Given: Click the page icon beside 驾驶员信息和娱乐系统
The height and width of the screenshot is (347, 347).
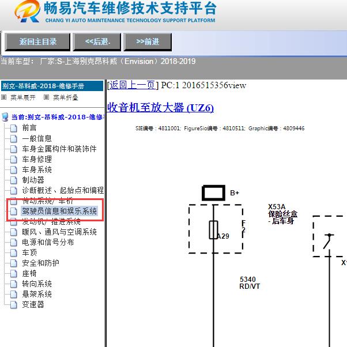Looking at the screenshot, I should (14, 212).
